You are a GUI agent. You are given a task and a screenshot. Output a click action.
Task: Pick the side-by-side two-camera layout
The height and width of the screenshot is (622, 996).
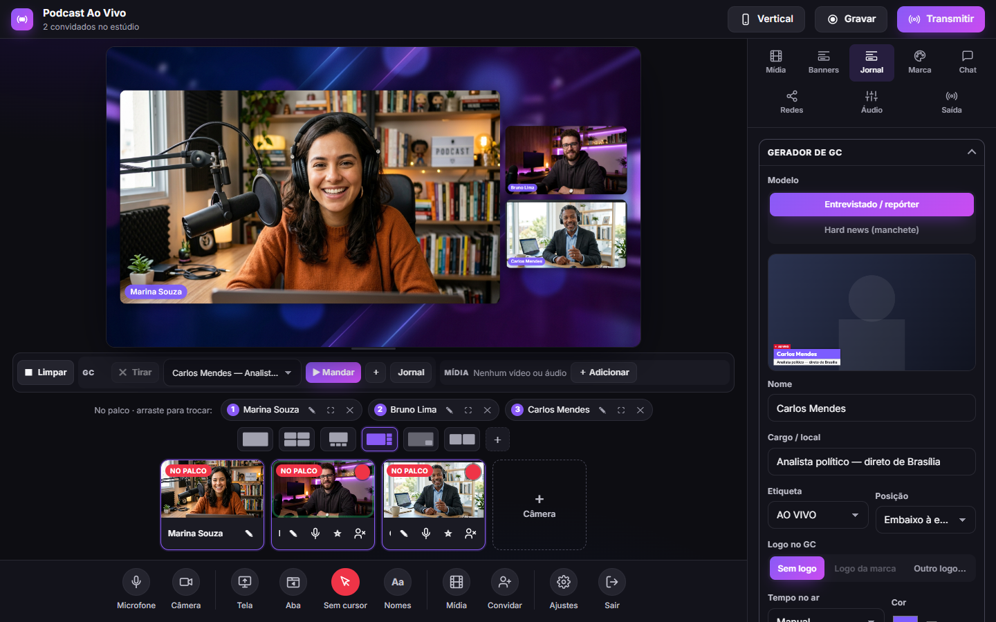point(462,440)
